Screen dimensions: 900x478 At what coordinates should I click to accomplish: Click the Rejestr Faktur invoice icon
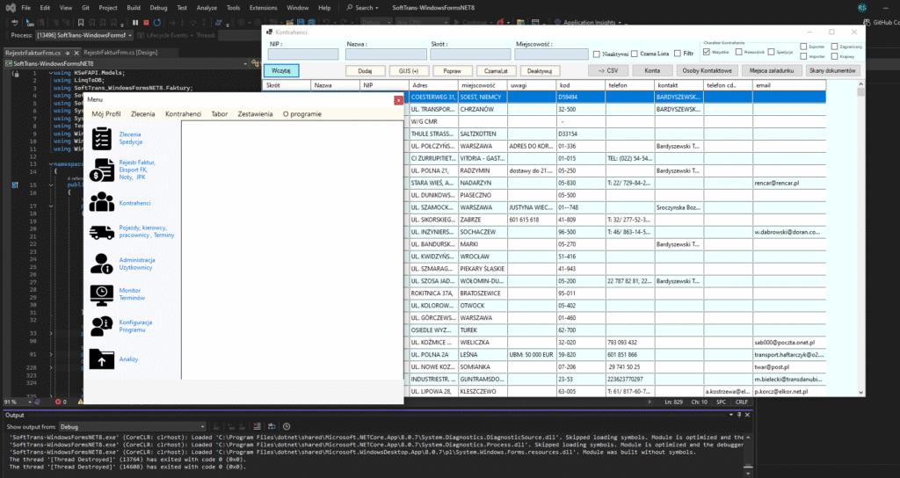pos(103,170)
